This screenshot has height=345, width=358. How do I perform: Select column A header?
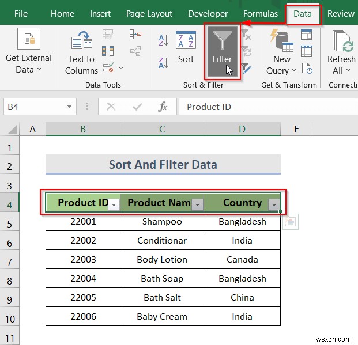tap(33, 129)
